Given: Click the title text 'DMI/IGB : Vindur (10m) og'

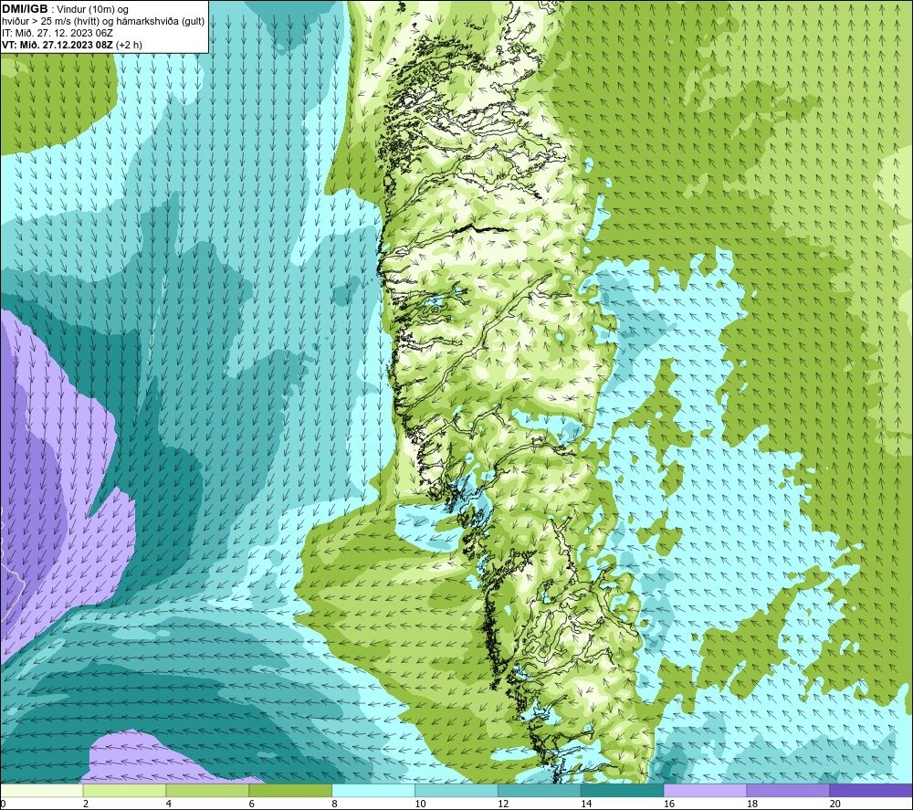Looking at the screenshot, I should tap(65, 9).
